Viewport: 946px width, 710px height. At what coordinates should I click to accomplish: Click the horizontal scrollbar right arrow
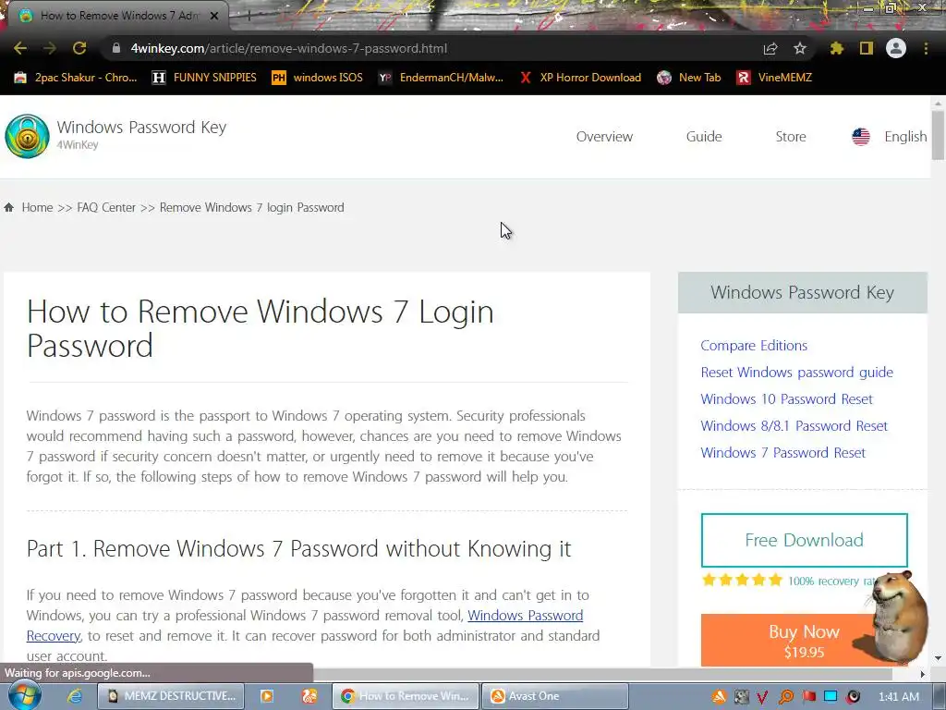922,674
